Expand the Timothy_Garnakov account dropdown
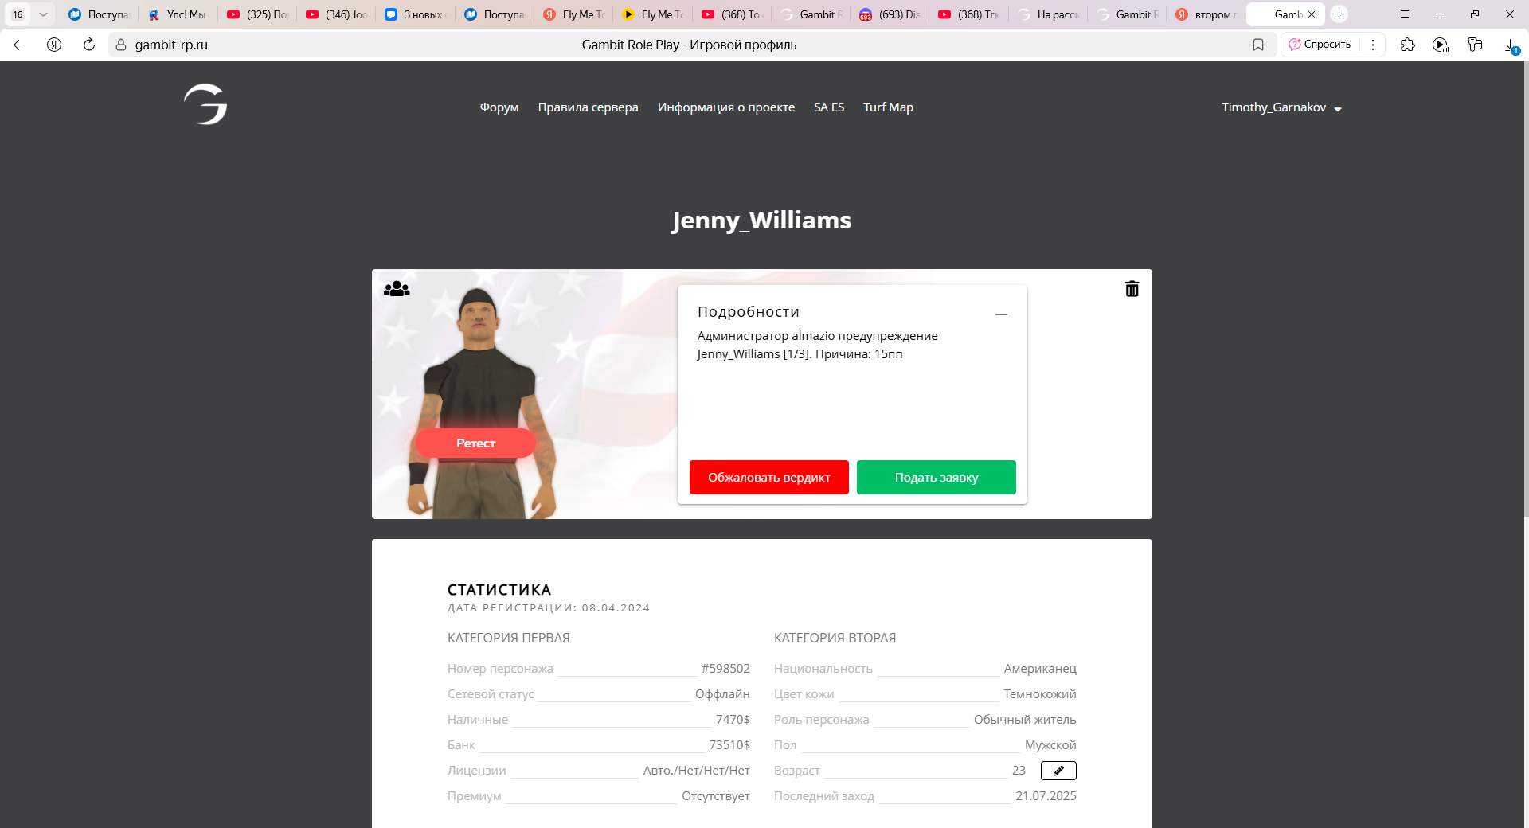1529x828 pixels. (x=1281, y=107)
